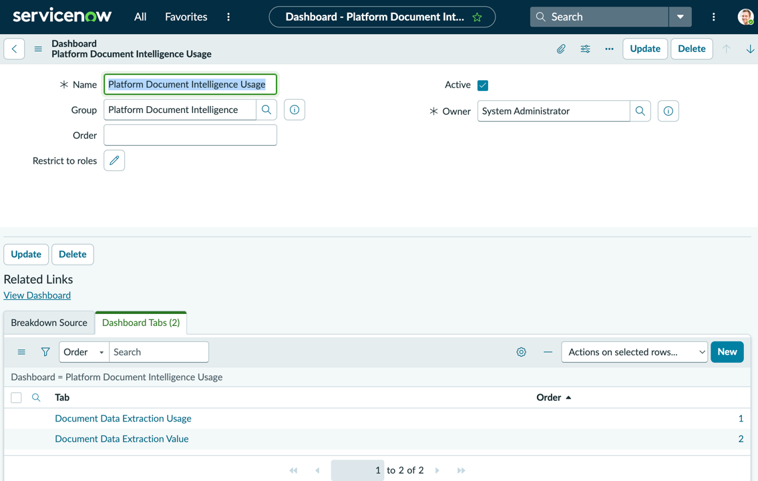This screenshot has width=758, height=481.
Task: Open the form context hamburger menu
Action: pos(38,49)
